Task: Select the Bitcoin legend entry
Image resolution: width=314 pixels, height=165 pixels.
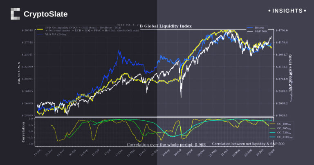Action: 256,28
